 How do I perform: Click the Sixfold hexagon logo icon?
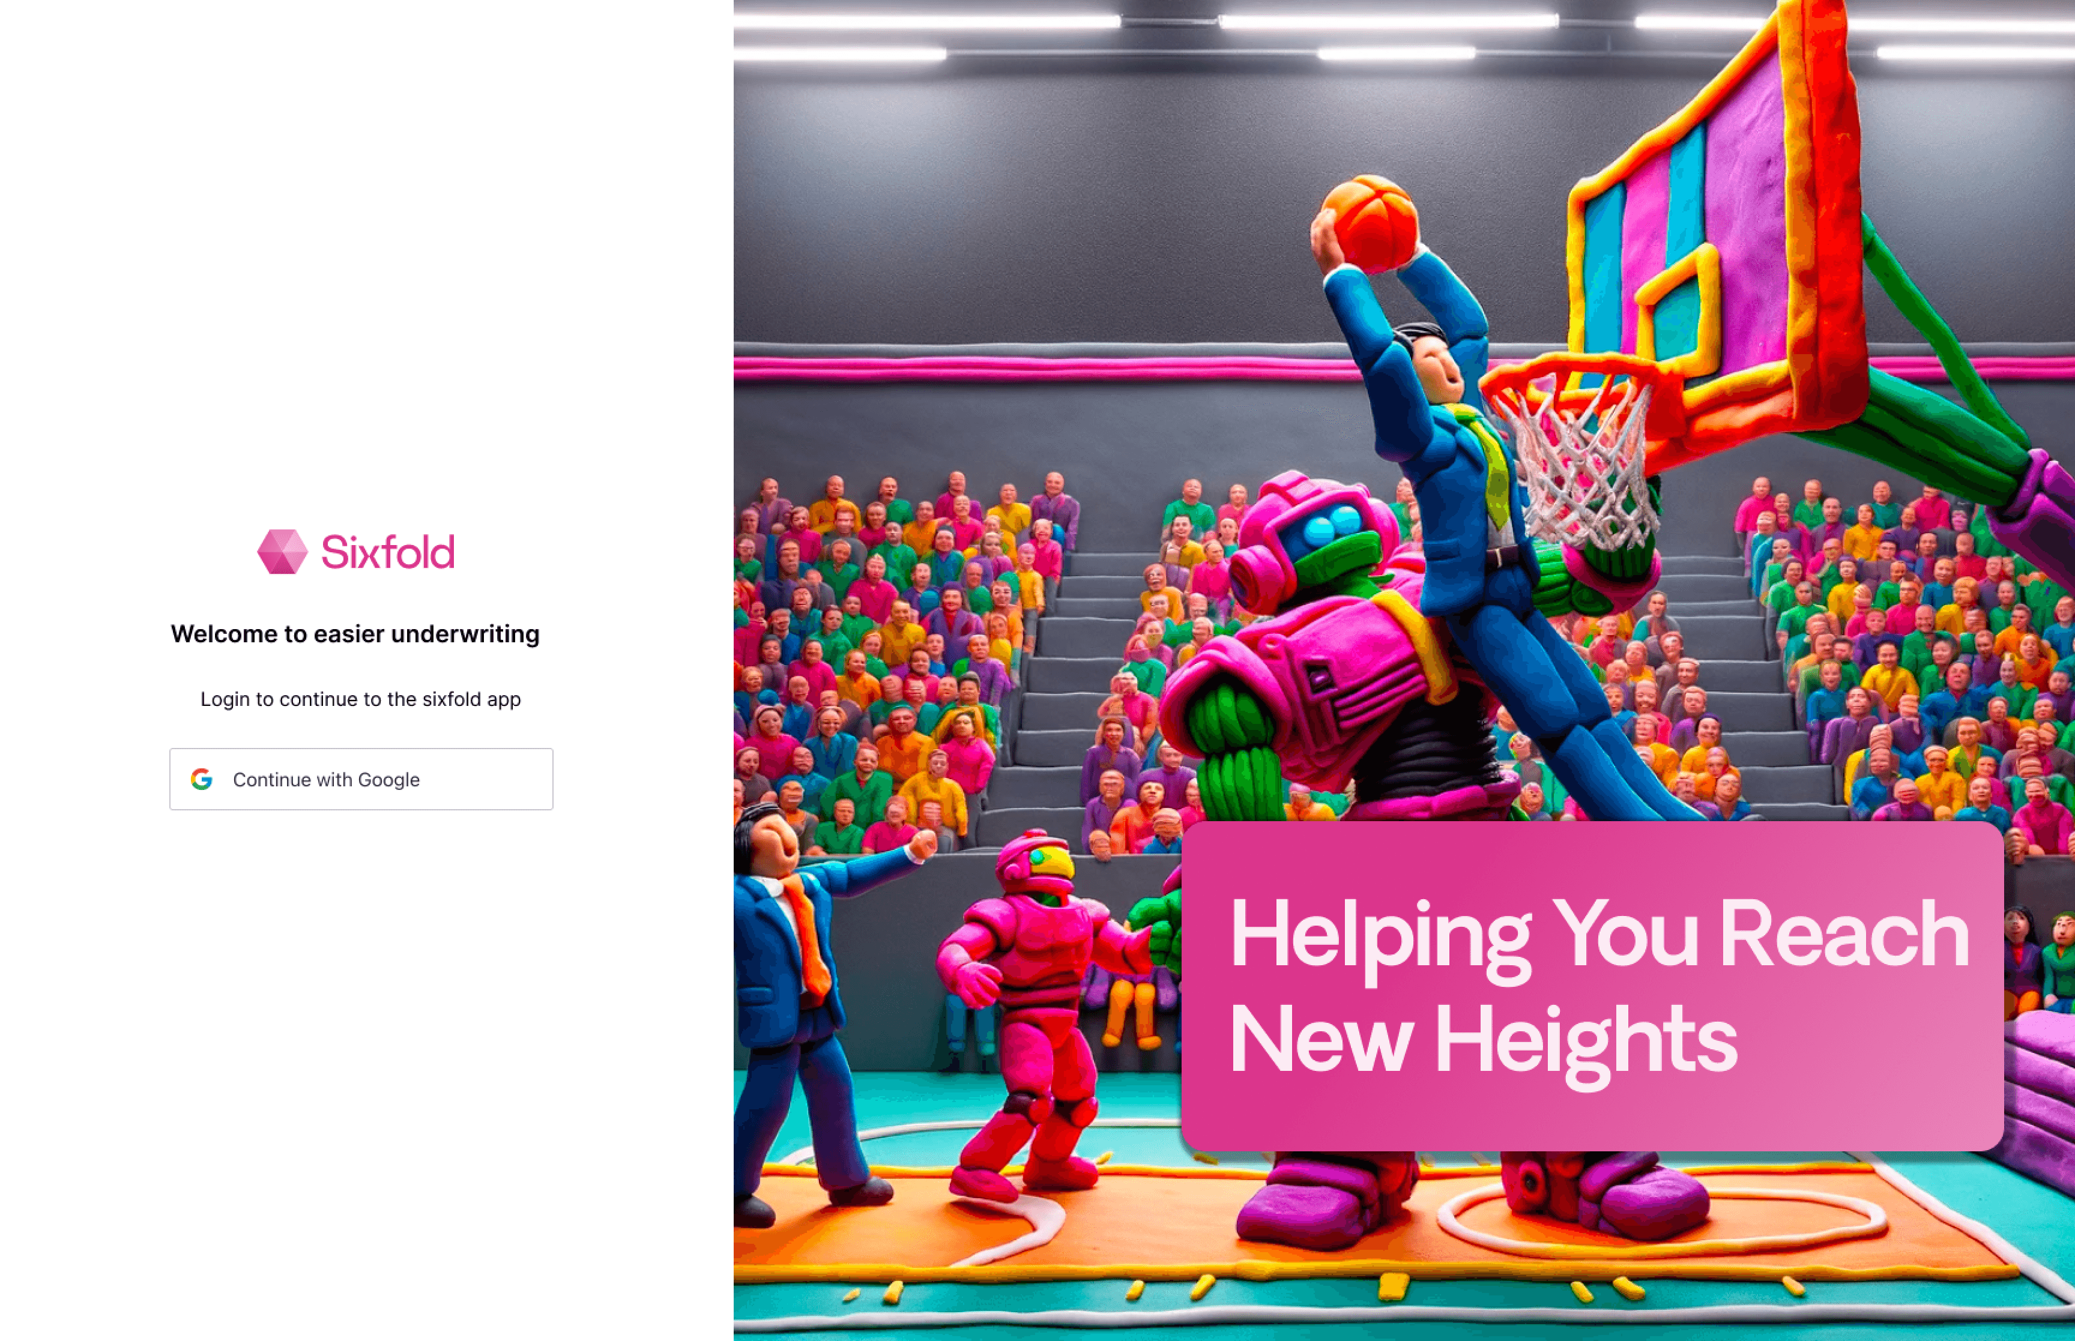tap(282, 552)
